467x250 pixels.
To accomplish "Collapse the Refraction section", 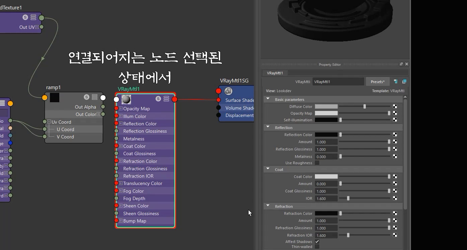I will click(268, 206).
